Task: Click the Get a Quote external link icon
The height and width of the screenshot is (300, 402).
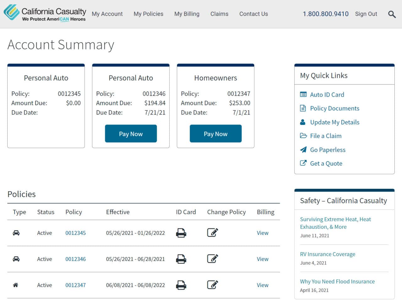Action: [303, 163]
